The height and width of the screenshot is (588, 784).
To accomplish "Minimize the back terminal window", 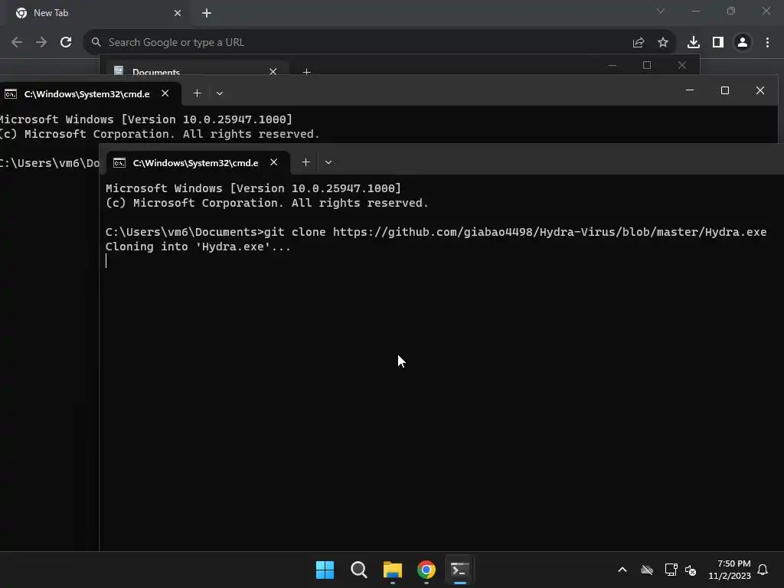I will pyautogui.click(x=690, y=90).
